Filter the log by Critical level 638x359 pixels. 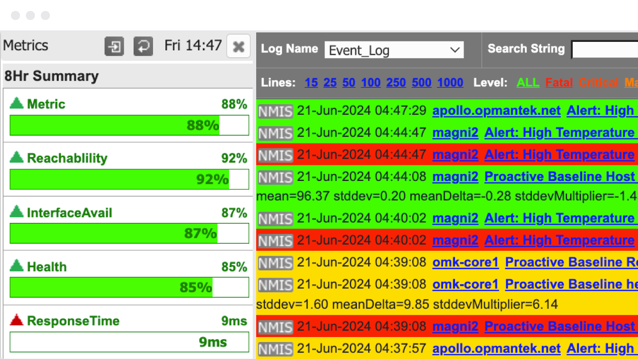coord(599,82)
